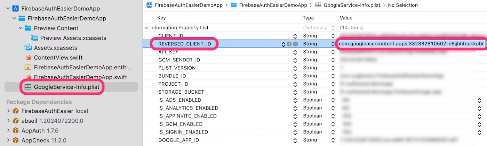Select the API_KEY key row
Viewport: 487px width, 146px height.
(x=168, y=52)
